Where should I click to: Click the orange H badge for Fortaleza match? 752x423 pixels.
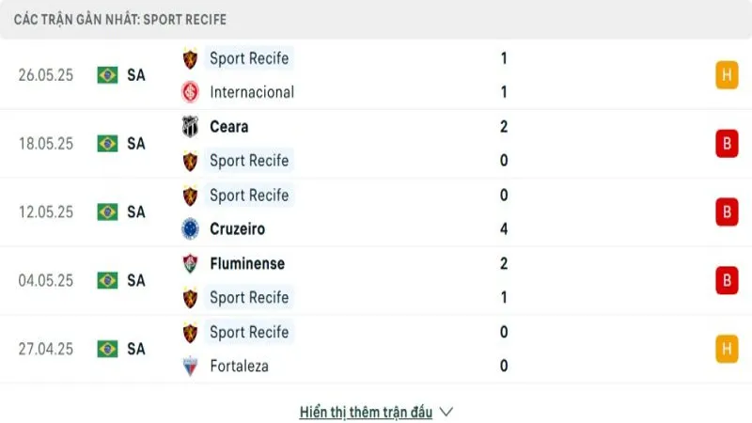(726, 349)
